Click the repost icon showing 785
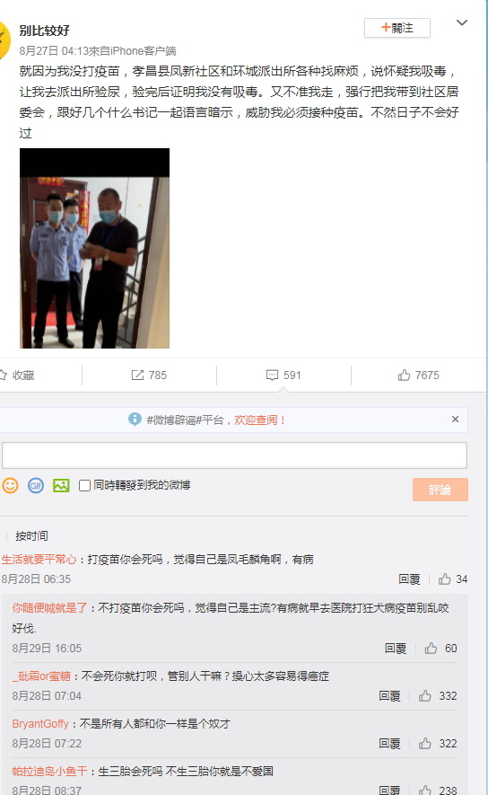Viewport: 488px width, 795px height. [x=137, y=375]
